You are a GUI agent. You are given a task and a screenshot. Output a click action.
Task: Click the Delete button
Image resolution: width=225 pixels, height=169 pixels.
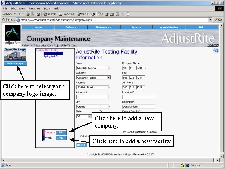81,145
